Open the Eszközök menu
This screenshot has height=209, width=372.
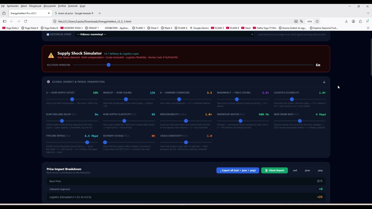(x=73, y=6)
